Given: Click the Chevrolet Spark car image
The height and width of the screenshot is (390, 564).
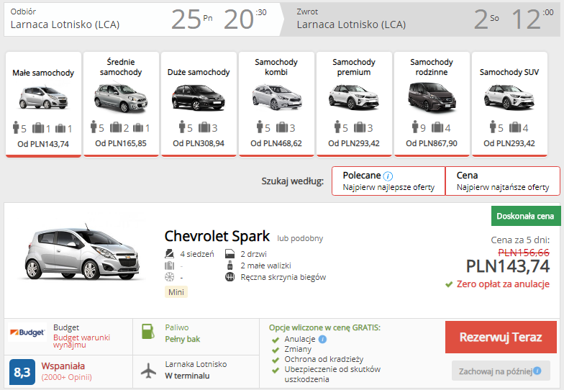Looking at the screenshot, I should (82, 252).
